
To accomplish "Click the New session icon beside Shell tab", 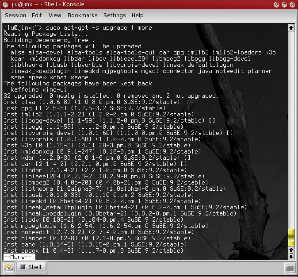I will (9, 268).
